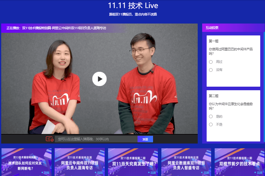Click the 阿里云中间件双11项目负责人涯海专访 thumbnail

[79, 162]
